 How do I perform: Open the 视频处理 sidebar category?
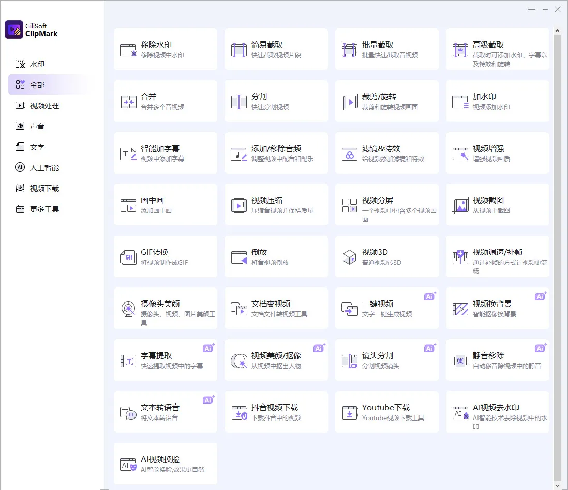pos(44,106)
